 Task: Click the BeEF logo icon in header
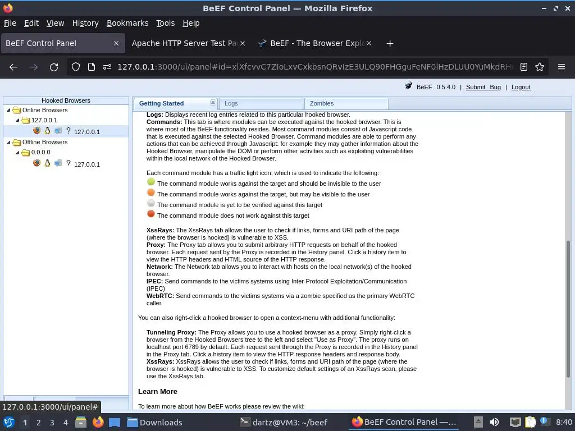[x=408, y=86]
